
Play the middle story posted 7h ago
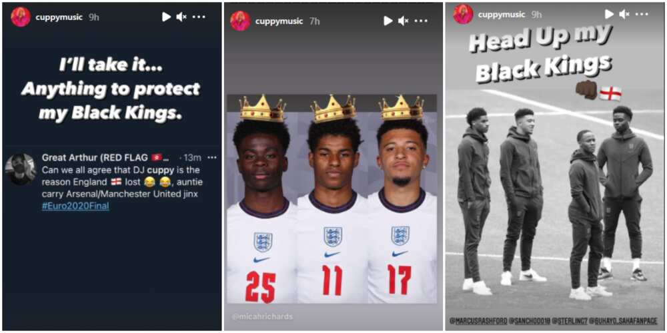click(x=388, y=21)
